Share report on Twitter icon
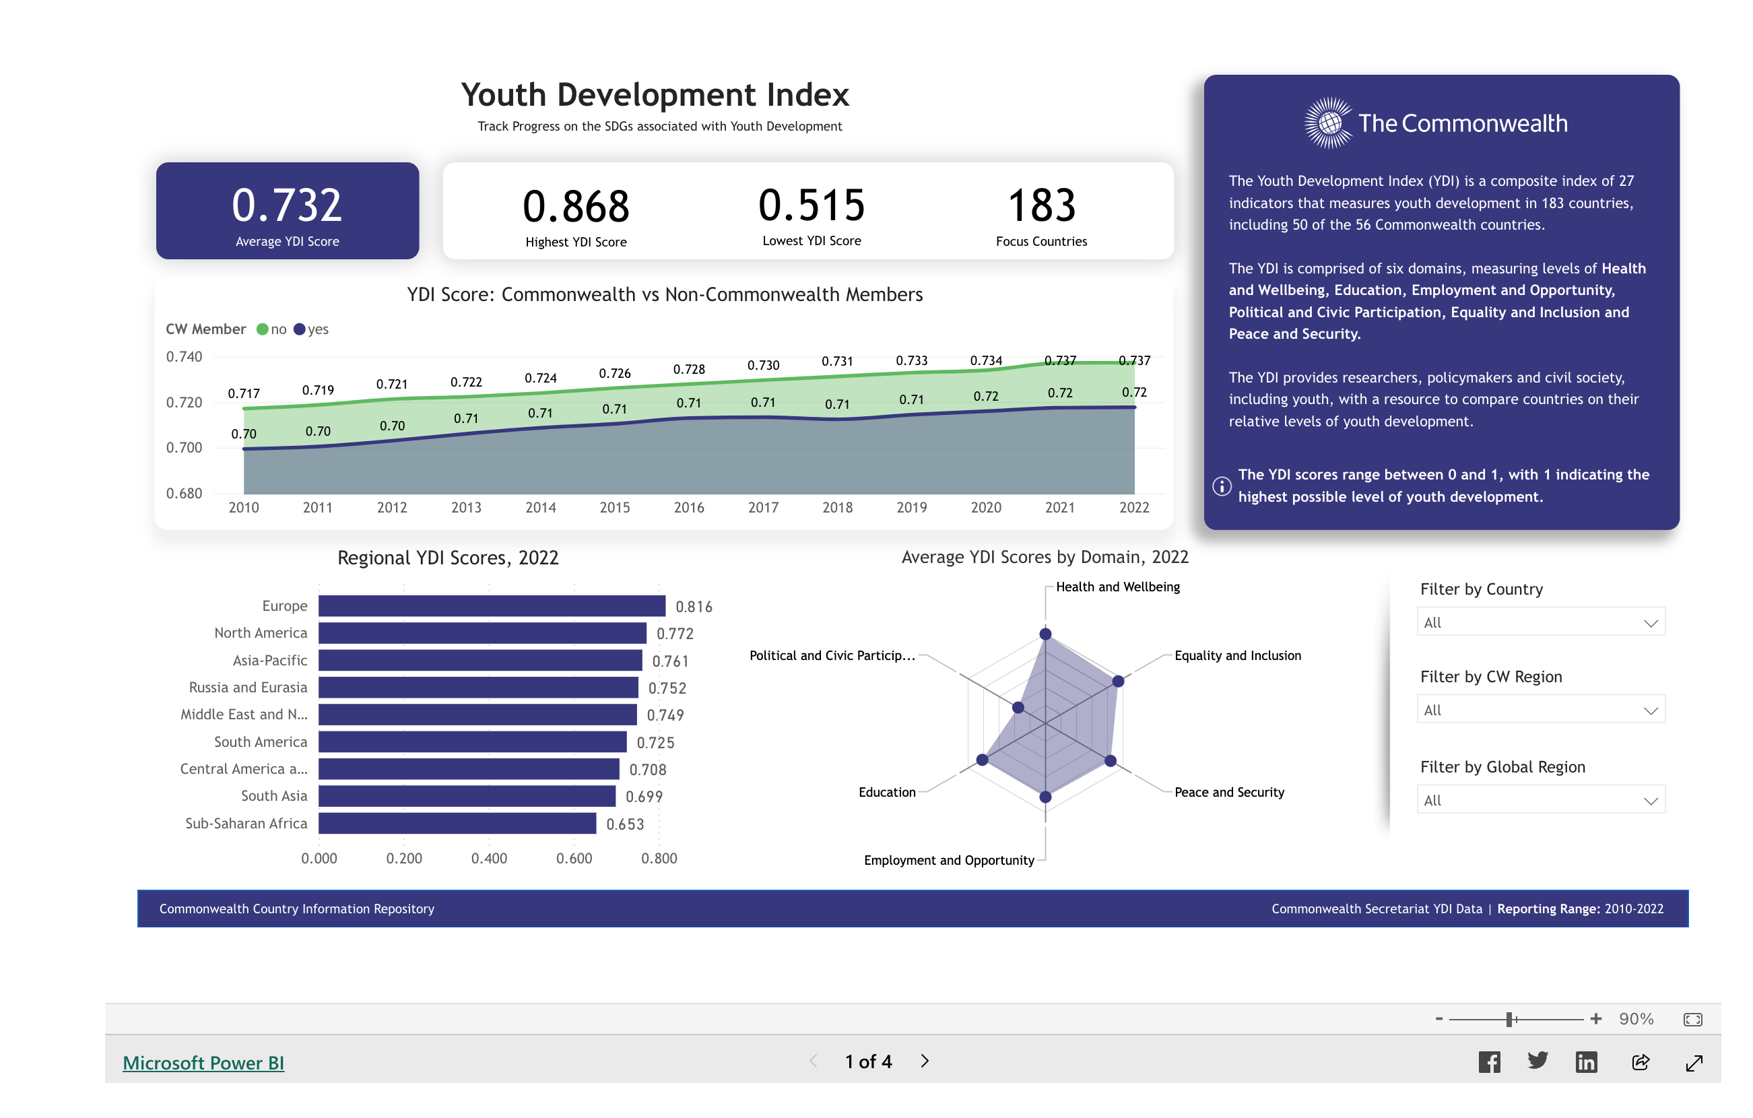The width and height of the screenshot is (1753, 1118). 1537,1061
